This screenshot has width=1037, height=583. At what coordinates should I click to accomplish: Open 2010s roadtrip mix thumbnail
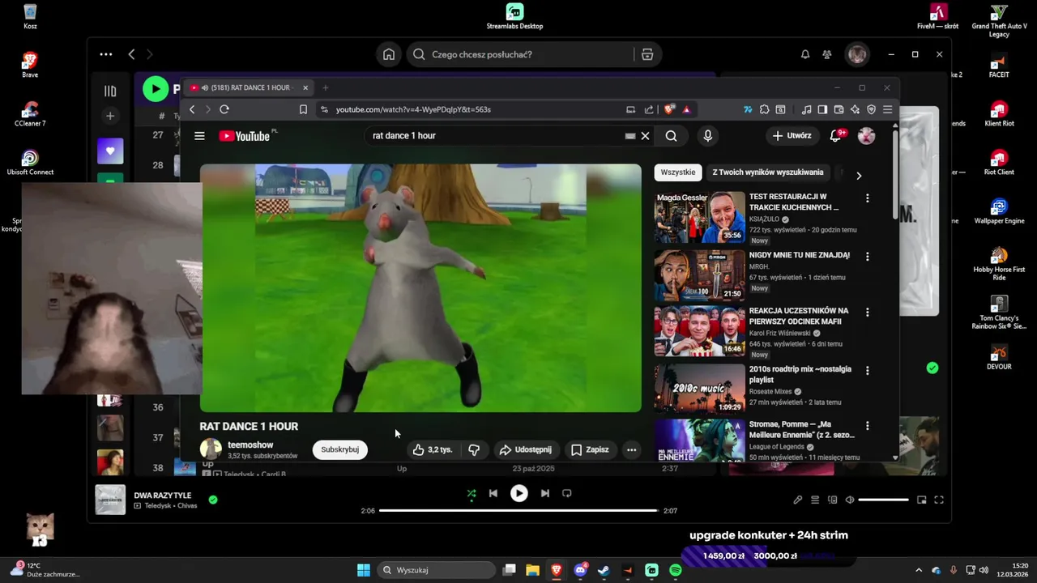point(699,388)
